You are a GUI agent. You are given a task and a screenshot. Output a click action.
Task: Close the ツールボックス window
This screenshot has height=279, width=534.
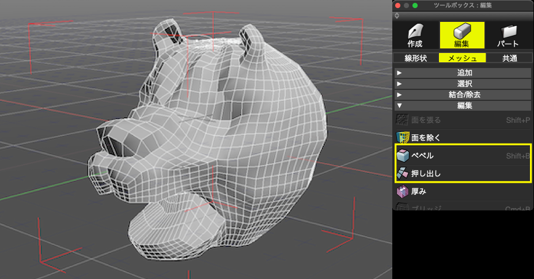tap(398, 5)
